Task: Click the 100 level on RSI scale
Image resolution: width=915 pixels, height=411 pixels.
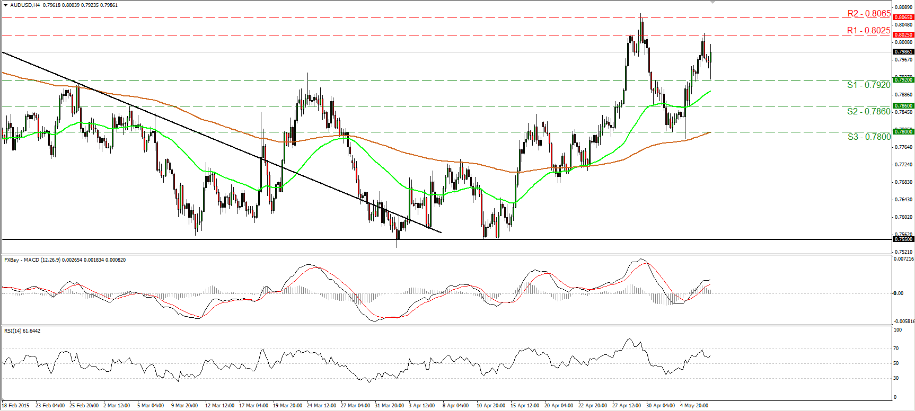Action: click(898, 330)
